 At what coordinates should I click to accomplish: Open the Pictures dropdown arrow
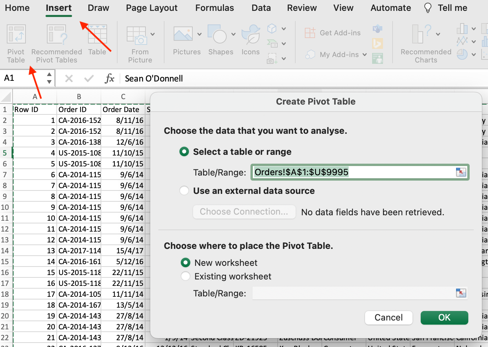(x=199, y=34)
